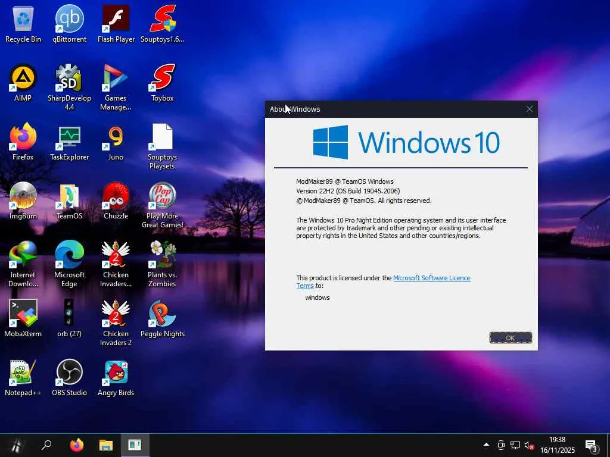Click the ModMaker89 @ TeamOS Windows text
The width and height of the screenshot is (610, 457).
coord(345,181)
